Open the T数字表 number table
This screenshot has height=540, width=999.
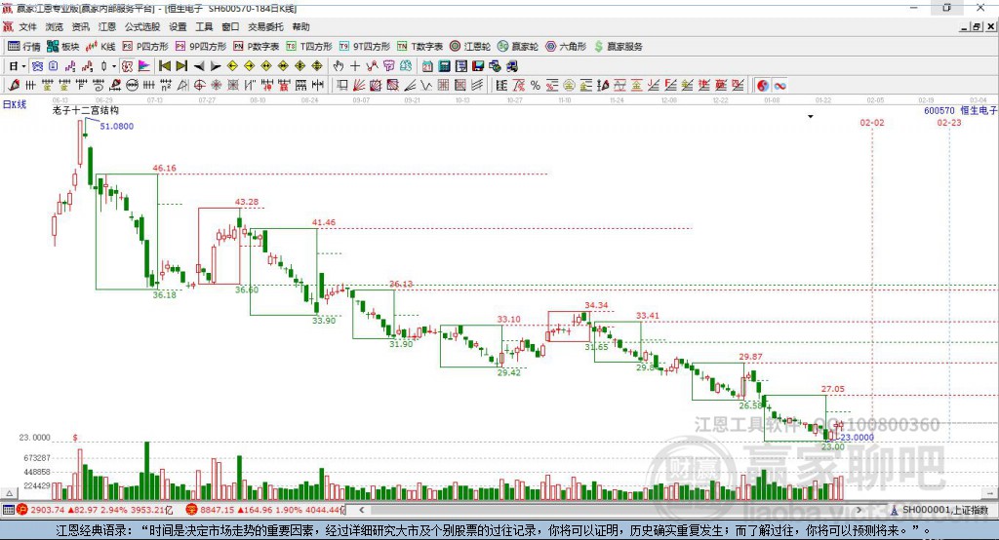420,47
